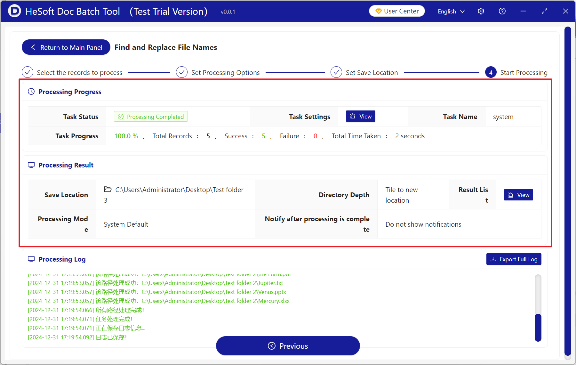This screenshot has width=576, height=365.
Task: Return to Main Panel
Action: click(x=66, y=47)
